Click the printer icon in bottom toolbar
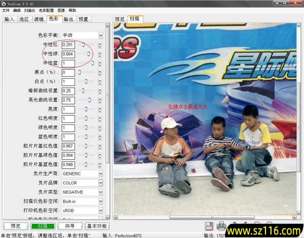 click(221, 226)
